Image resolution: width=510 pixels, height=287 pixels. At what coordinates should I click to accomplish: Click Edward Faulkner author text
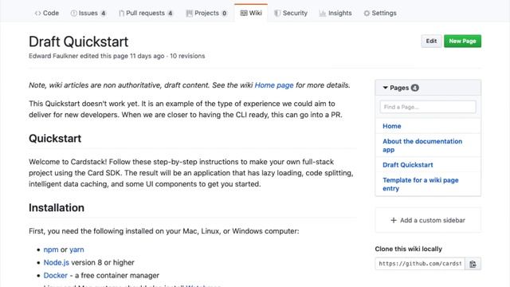53,56
